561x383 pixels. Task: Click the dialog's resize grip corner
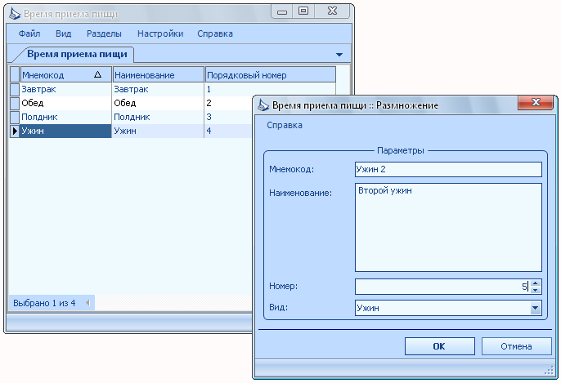pos(550,371)
